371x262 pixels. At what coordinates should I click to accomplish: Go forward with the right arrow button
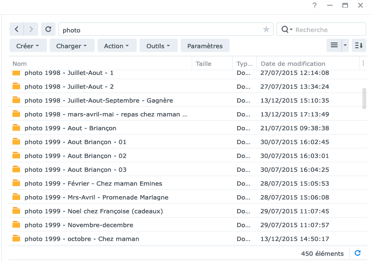pyautogui.click(x=31, y=29)
